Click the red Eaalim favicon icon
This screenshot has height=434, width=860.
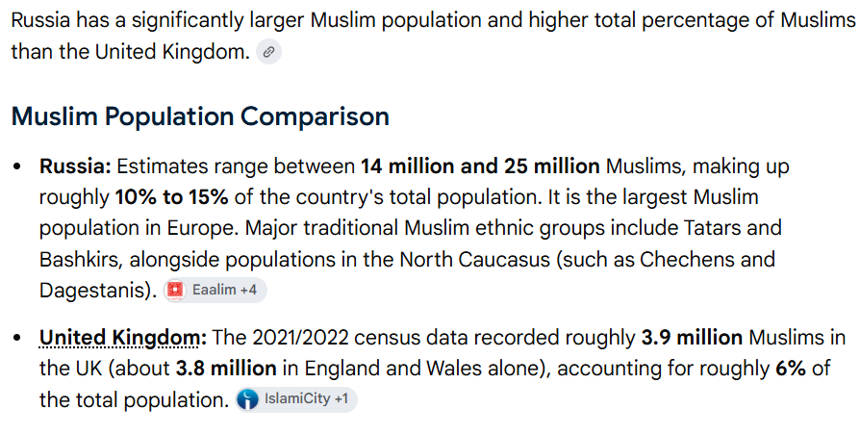(x=175, y=290)
